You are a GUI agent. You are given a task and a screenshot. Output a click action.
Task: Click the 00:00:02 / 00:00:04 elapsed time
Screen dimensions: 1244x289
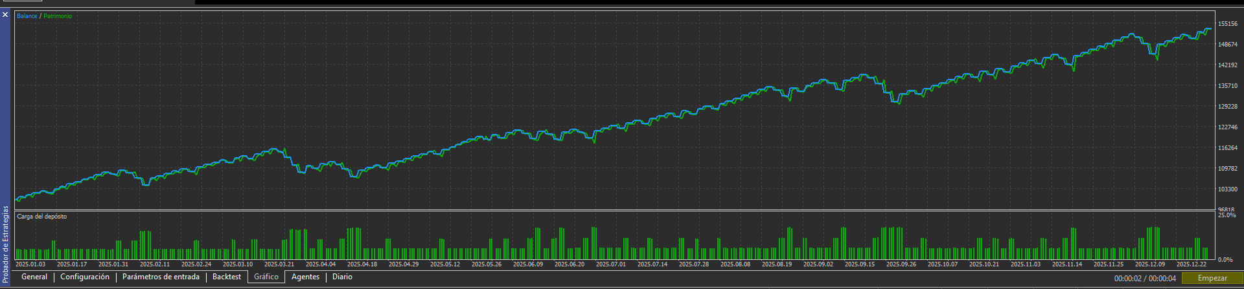point(1145,279)
